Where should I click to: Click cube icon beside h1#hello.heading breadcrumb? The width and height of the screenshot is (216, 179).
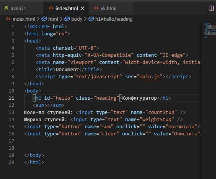[x=91, y=19]
